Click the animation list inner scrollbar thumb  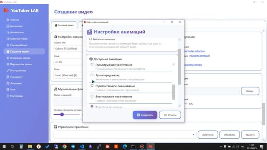click(174, 92)
